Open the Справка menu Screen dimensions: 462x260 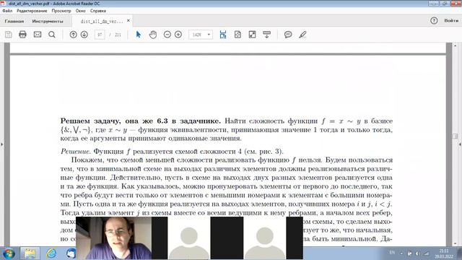98,11
